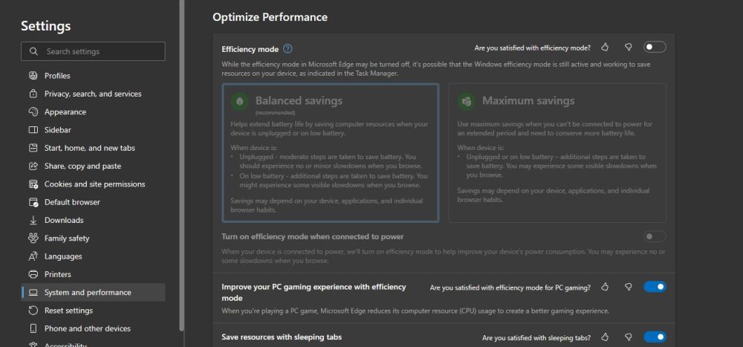
Task: Open Cookies and site permissions
Action: [x=93, y=184]
